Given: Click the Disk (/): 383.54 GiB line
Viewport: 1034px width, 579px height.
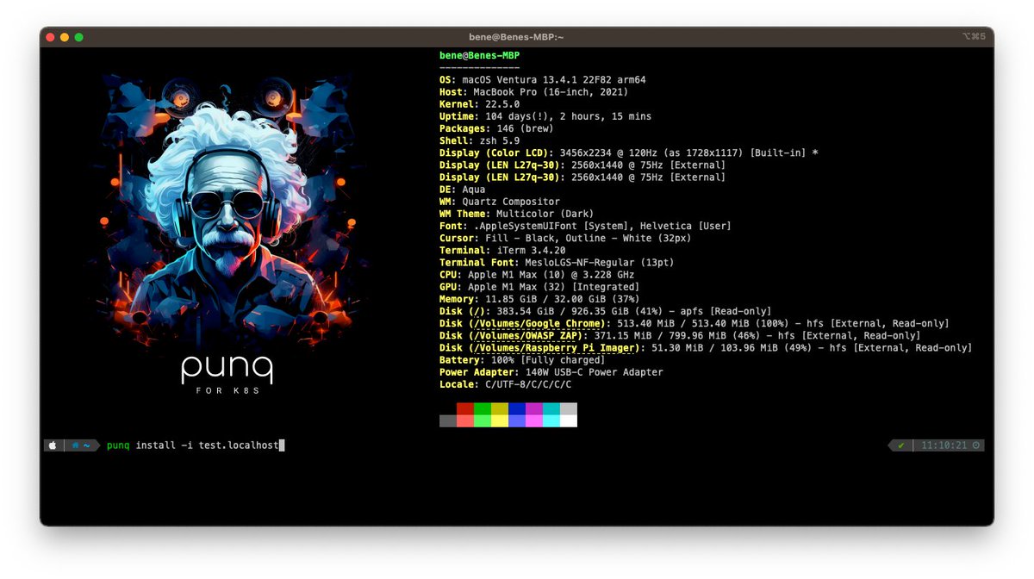Looking at the screenshot, I should pos(606,311).
